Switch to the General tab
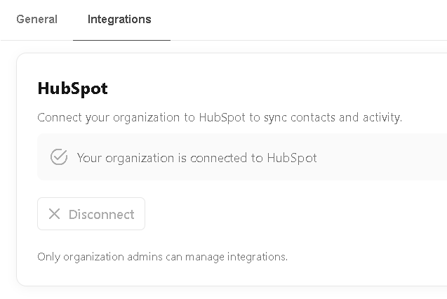Screen dimensions: 447x299 36,20
